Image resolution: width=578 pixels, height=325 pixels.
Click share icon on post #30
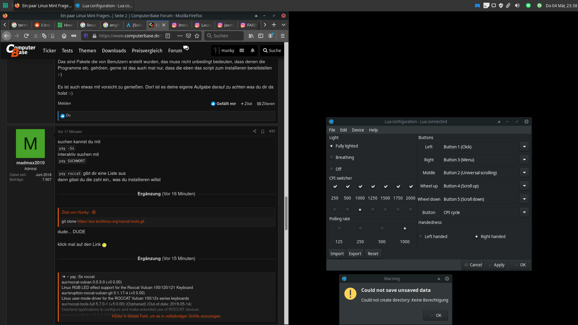(254, 131)
